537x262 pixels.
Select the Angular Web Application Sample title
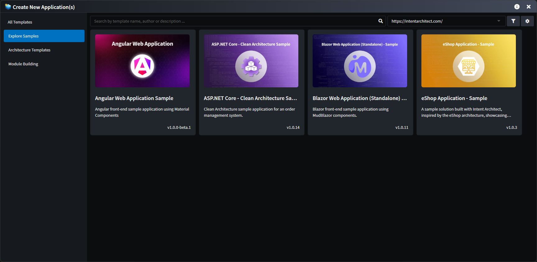tap(134, 98)
